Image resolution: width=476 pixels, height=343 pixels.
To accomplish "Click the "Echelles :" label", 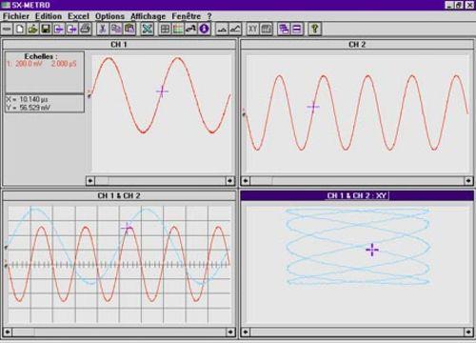I will point(41,56).
